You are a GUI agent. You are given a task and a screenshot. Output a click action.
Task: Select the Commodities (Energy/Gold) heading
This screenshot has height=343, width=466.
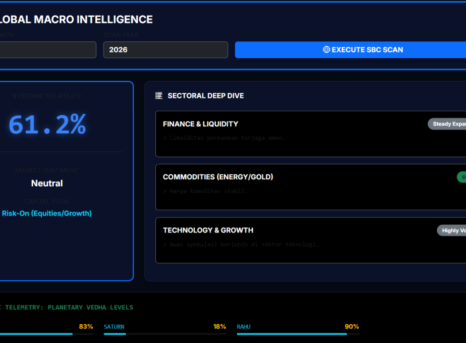pyautogui.click(x=217, y=177)
